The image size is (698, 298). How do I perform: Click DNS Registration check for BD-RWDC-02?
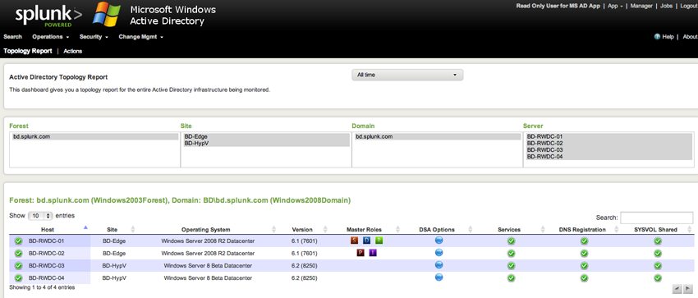pyautogui.click(x=584, y=254)
